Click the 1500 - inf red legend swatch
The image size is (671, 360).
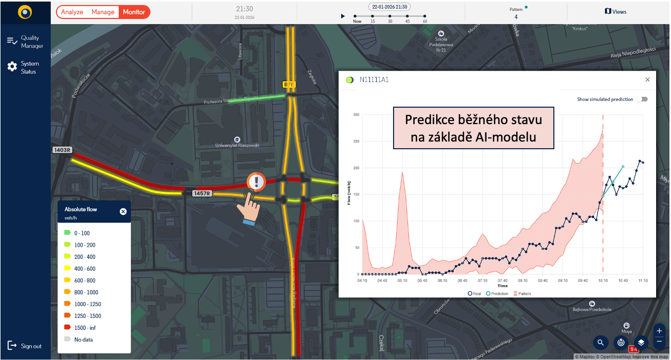tap(67, 327)
